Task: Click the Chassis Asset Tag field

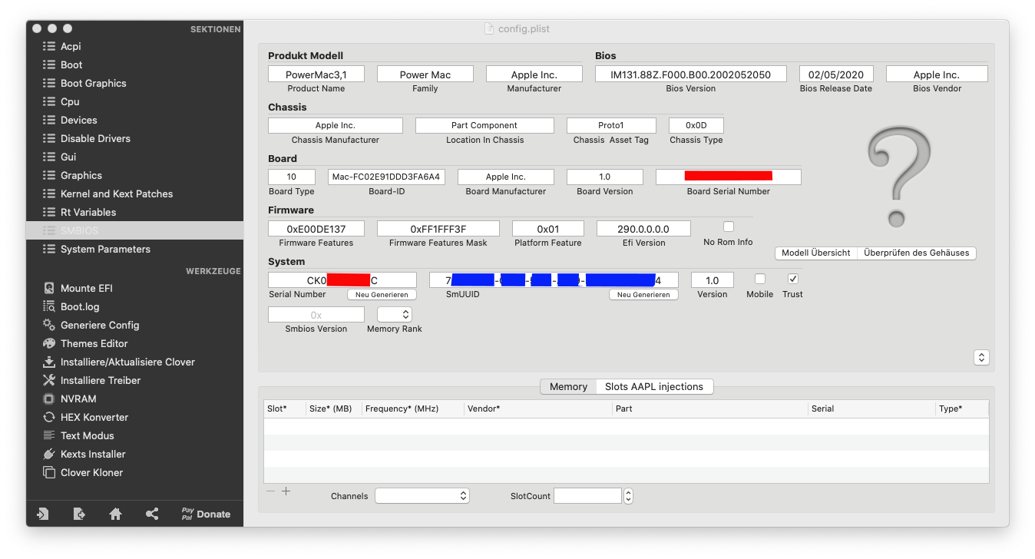Action: (611, 125)
